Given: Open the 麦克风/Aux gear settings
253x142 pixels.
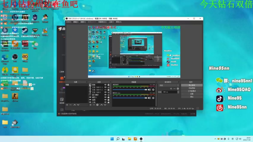Looking at the screenshot, I should pos(153,98).
